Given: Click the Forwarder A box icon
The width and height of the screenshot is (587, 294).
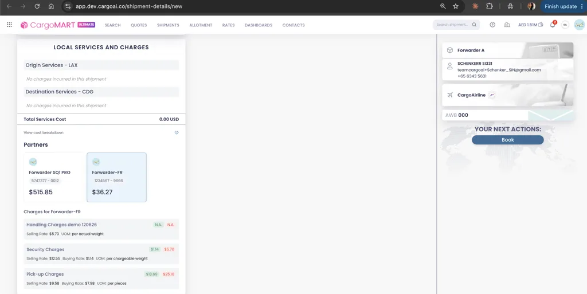Looking at the screenshot, I should pyautogui.click(x=450, y=50).
